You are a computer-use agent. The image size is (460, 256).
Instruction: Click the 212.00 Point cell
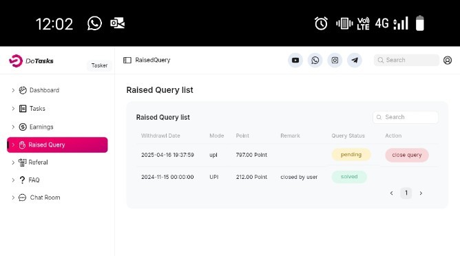click(x=251, y=177)
